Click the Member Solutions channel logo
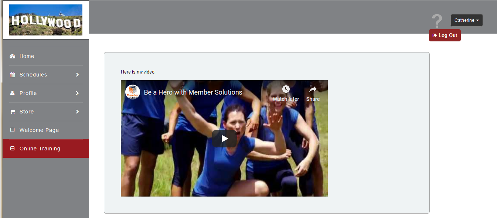This screenshot has height=218, width=497. [x=132, y=92]
